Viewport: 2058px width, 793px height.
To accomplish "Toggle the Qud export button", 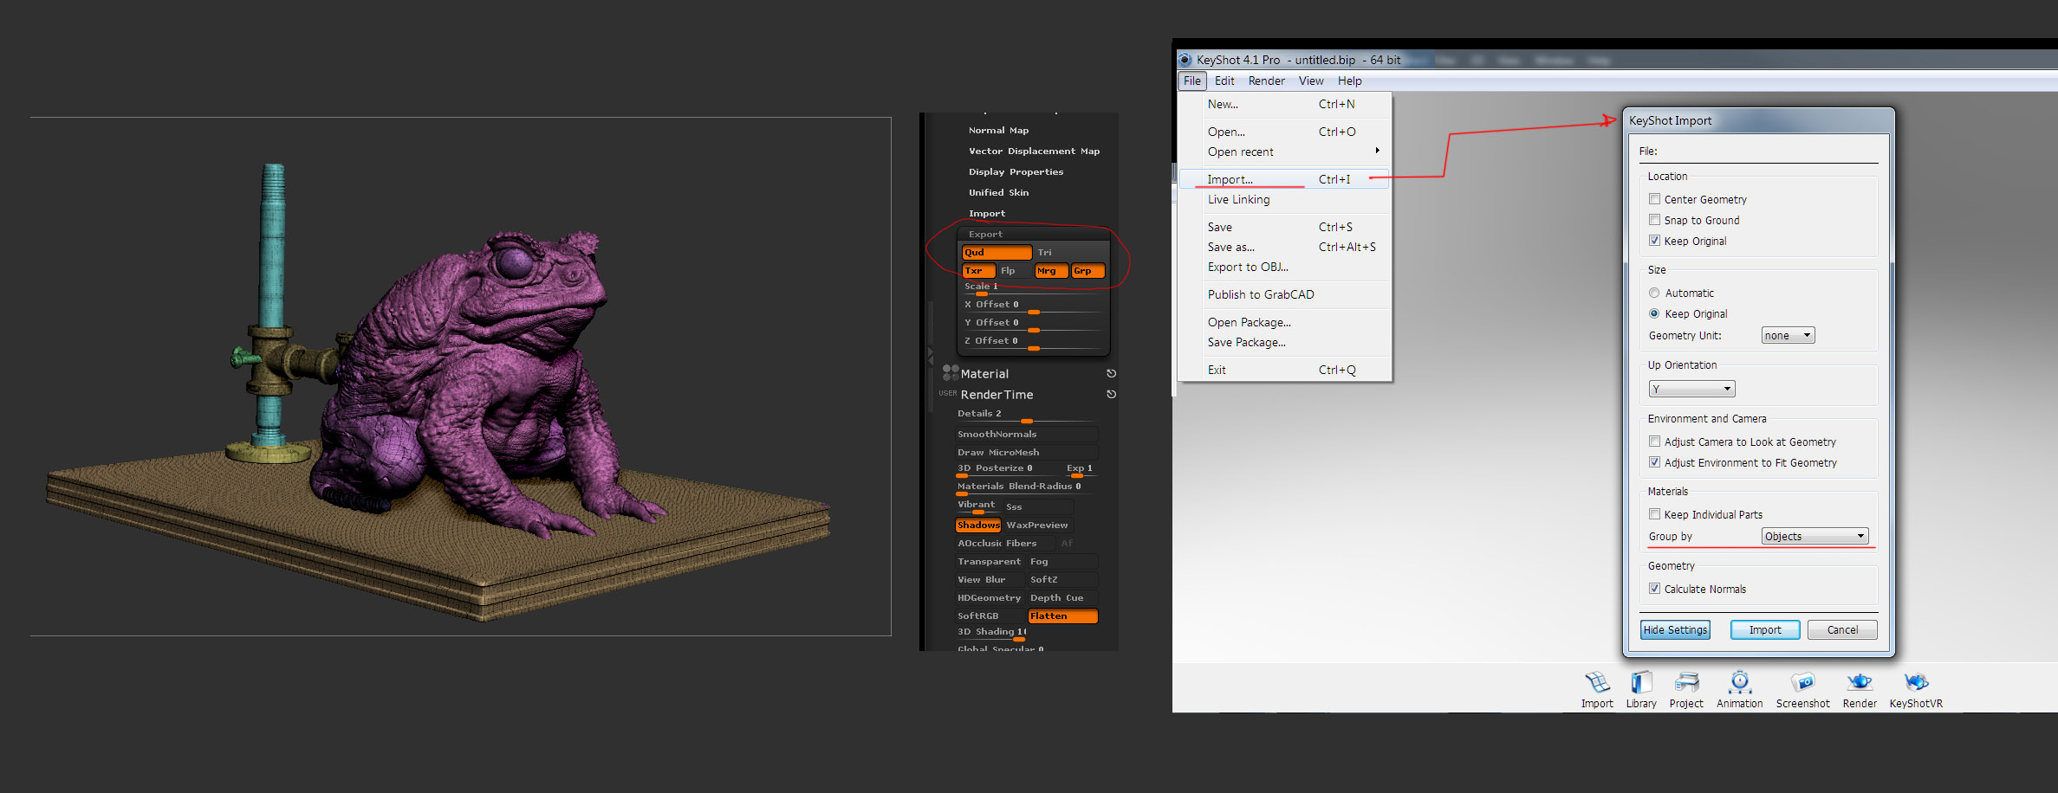I will 997,252.
